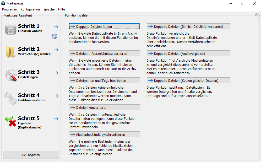Open the Sprache menu
261x162 pixels.
click(x=49, y=9)
